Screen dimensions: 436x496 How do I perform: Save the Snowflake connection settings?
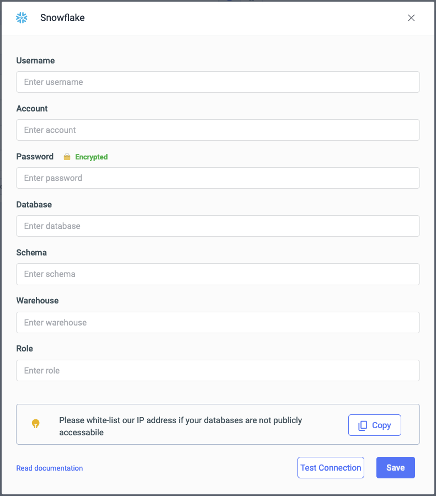coord(395,467)
